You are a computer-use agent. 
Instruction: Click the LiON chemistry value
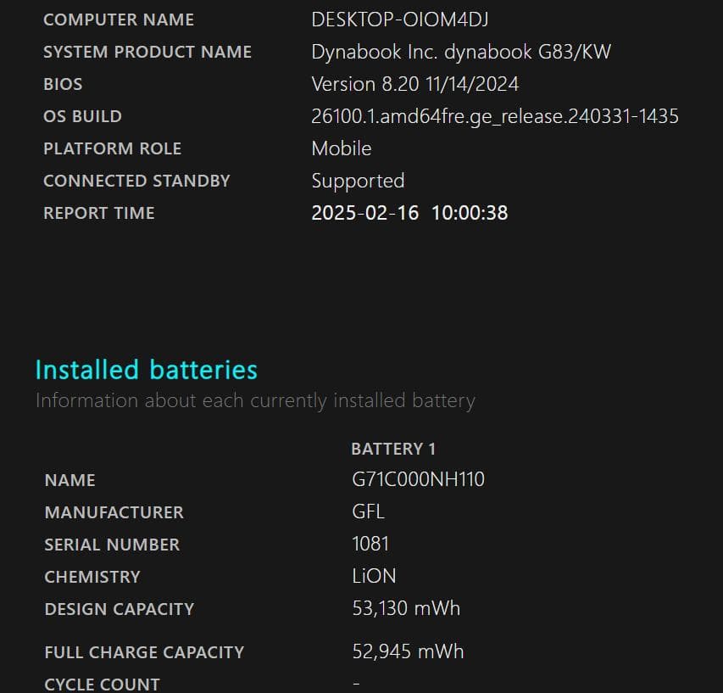[374, 575]
